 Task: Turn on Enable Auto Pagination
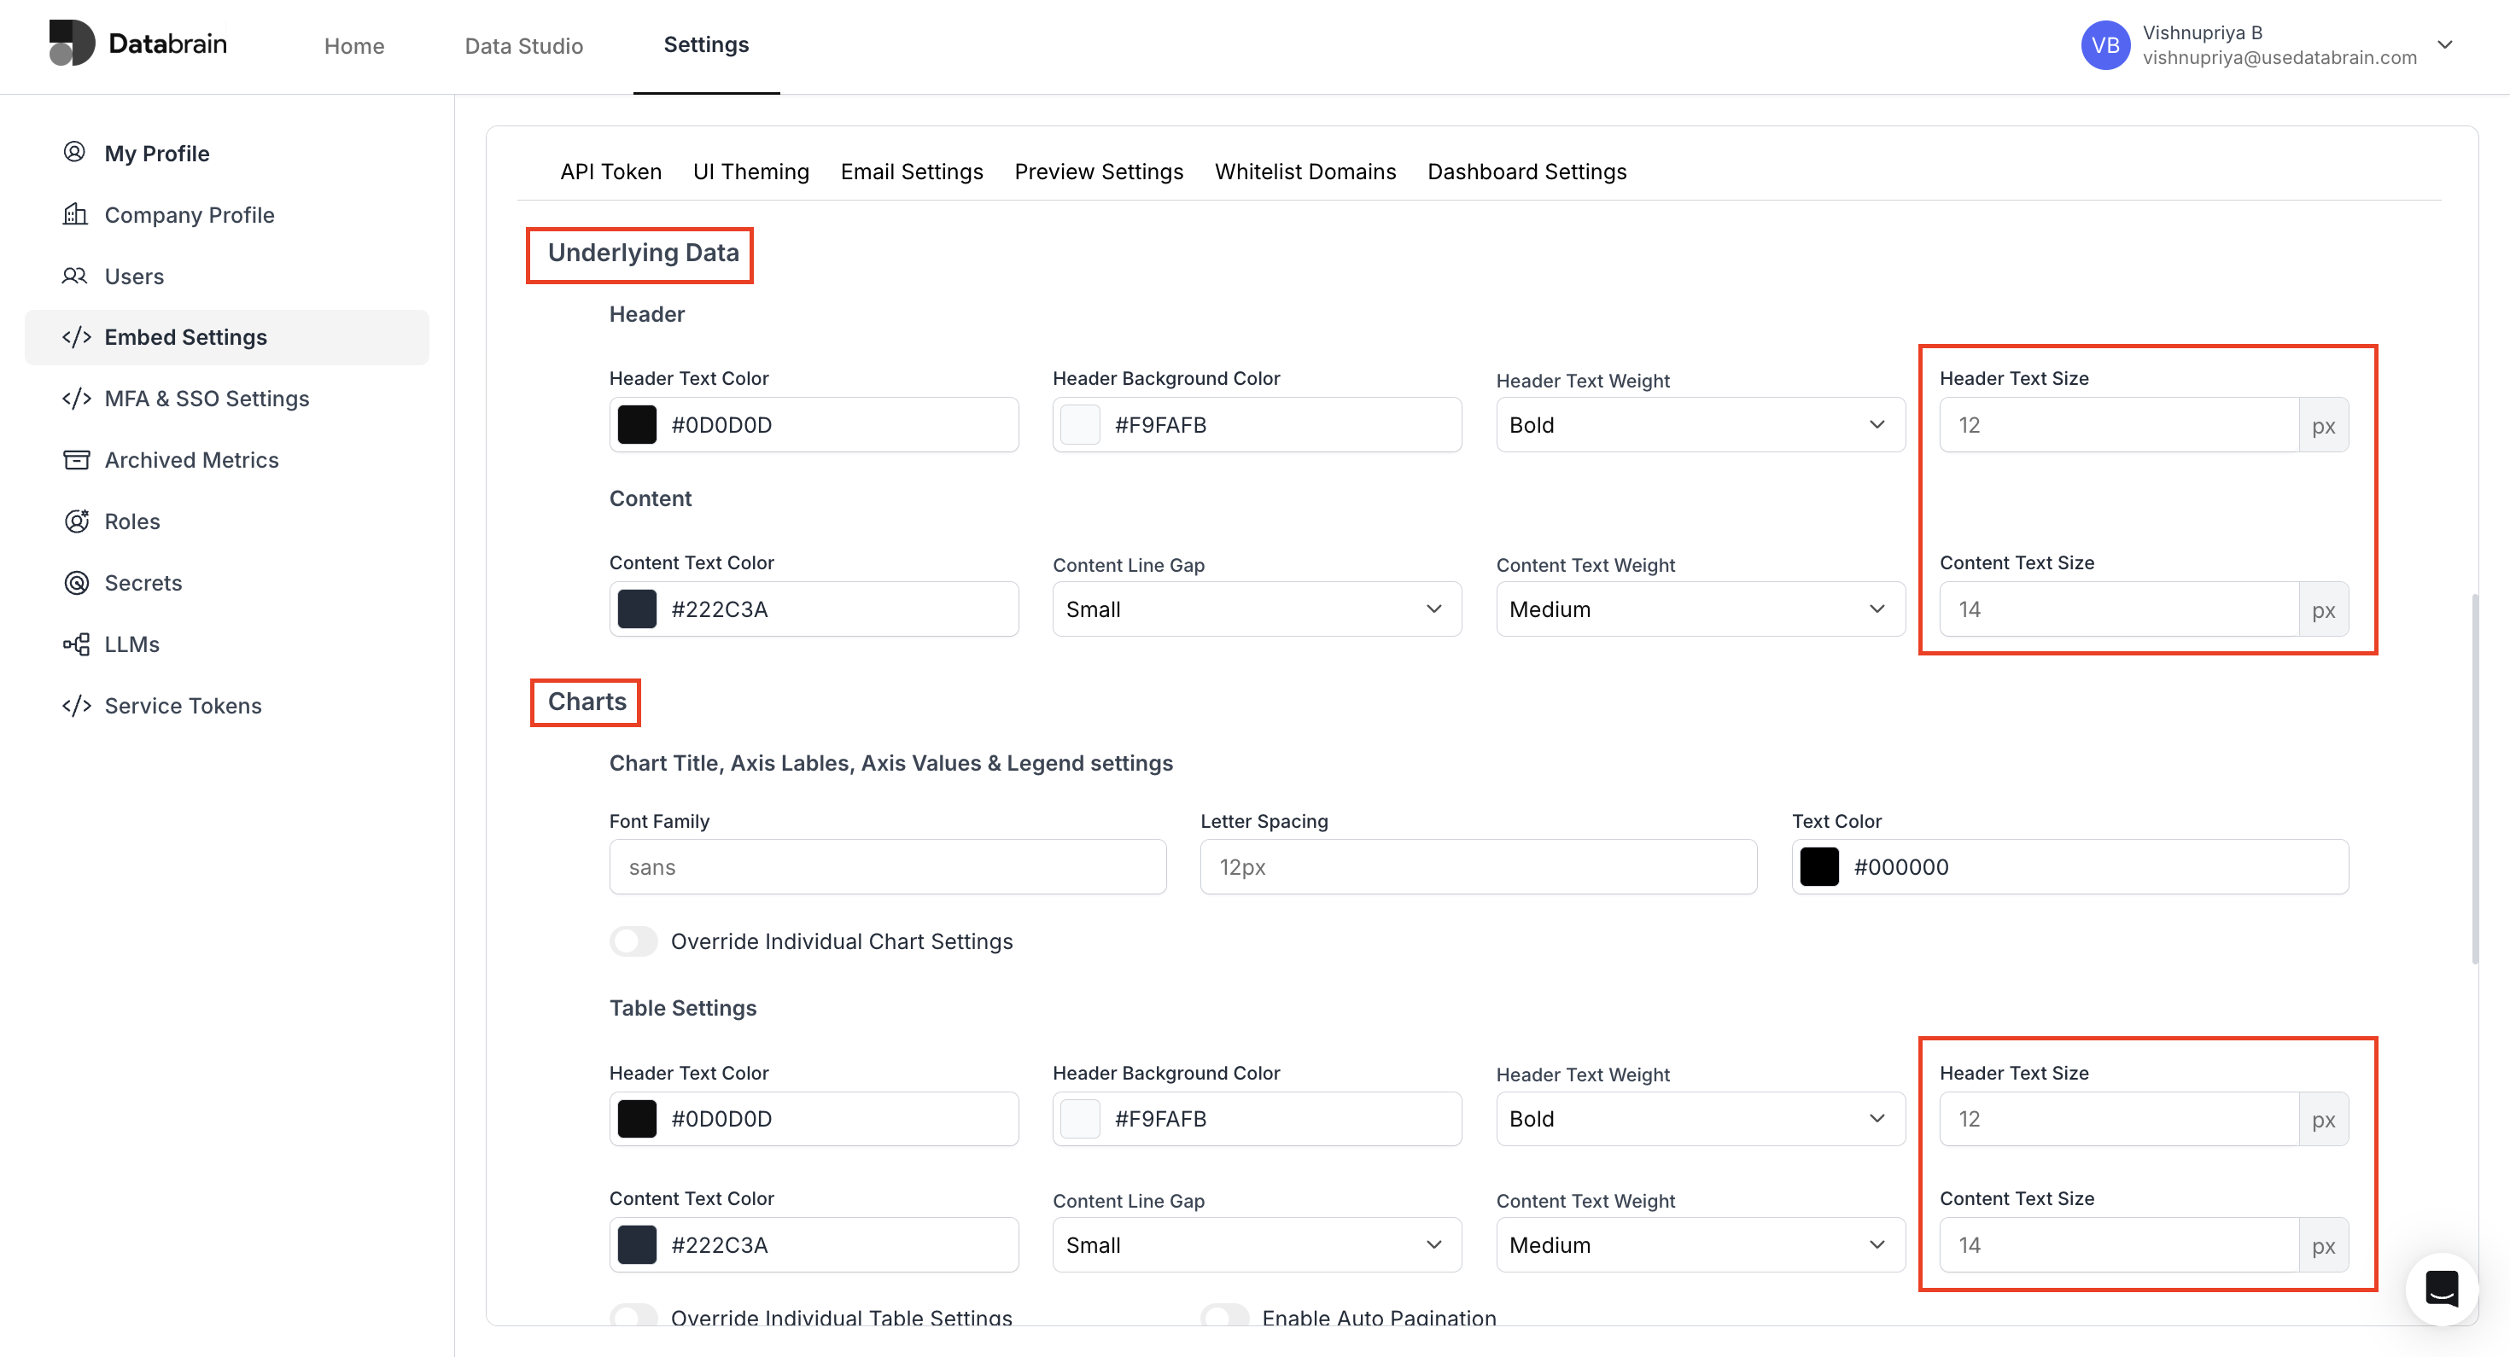pyautogui.click(x=1225, y=1317)
